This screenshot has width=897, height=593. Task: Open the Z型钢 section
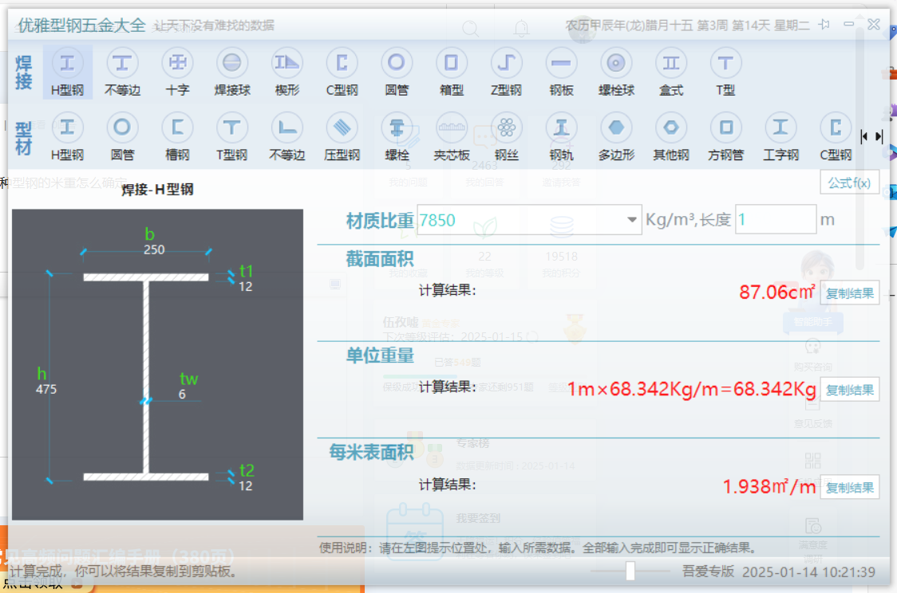(x=506, y=73)
